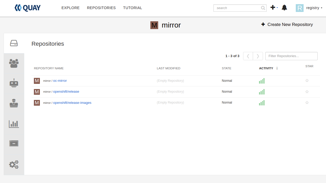Click activity bars for openshift/release
This screenshot has width=326, height=183.
click(262, 92)
